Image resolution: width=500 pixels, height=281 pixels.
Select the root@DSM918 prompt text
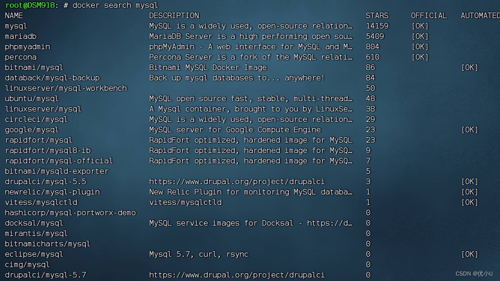click(30, 5)
